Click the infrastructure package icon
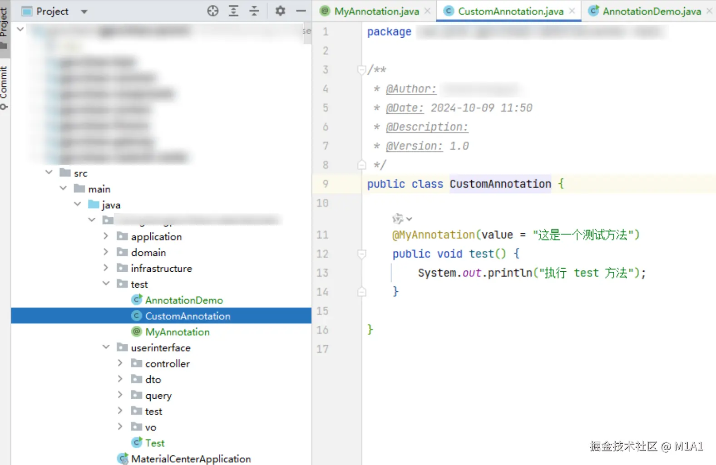716x465 pixels. click(122, 268)
